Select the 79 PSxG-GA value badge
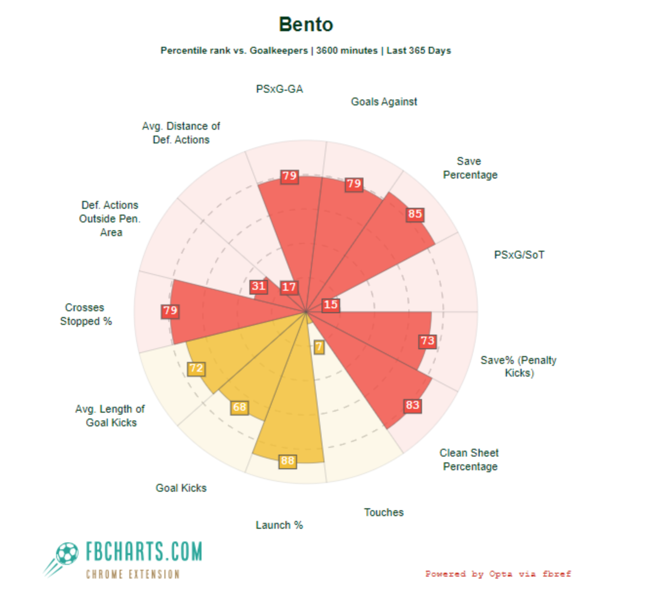This screenshot has height=599, width=646. (289, 176)
